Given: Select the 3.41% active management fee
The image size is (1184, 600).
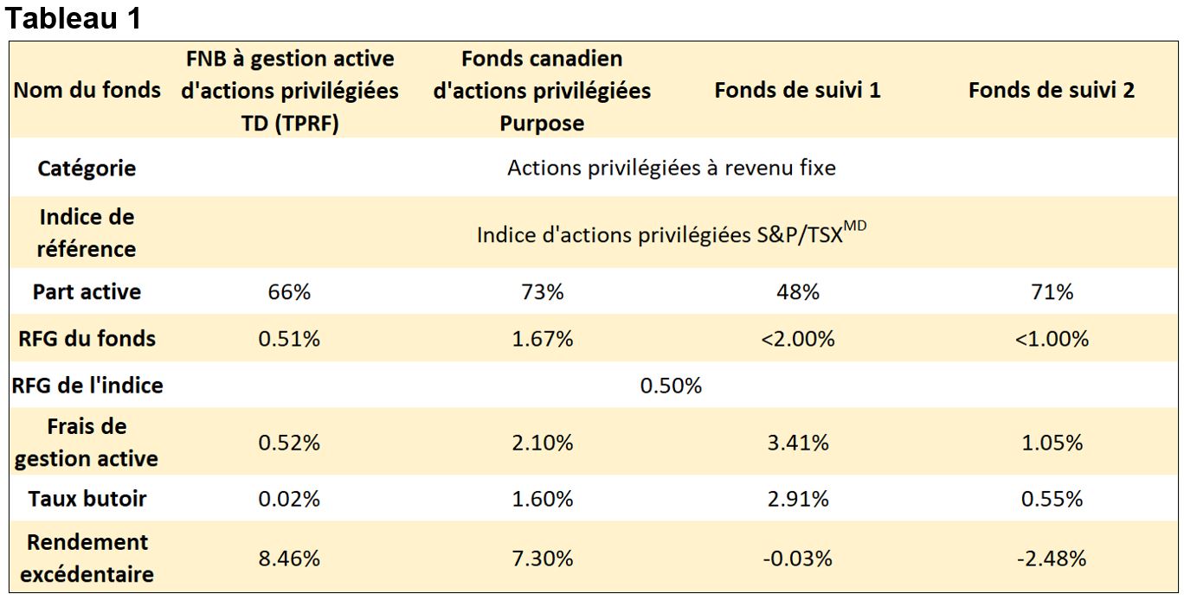Looking at the screenshot, I should tap(797, 443).
